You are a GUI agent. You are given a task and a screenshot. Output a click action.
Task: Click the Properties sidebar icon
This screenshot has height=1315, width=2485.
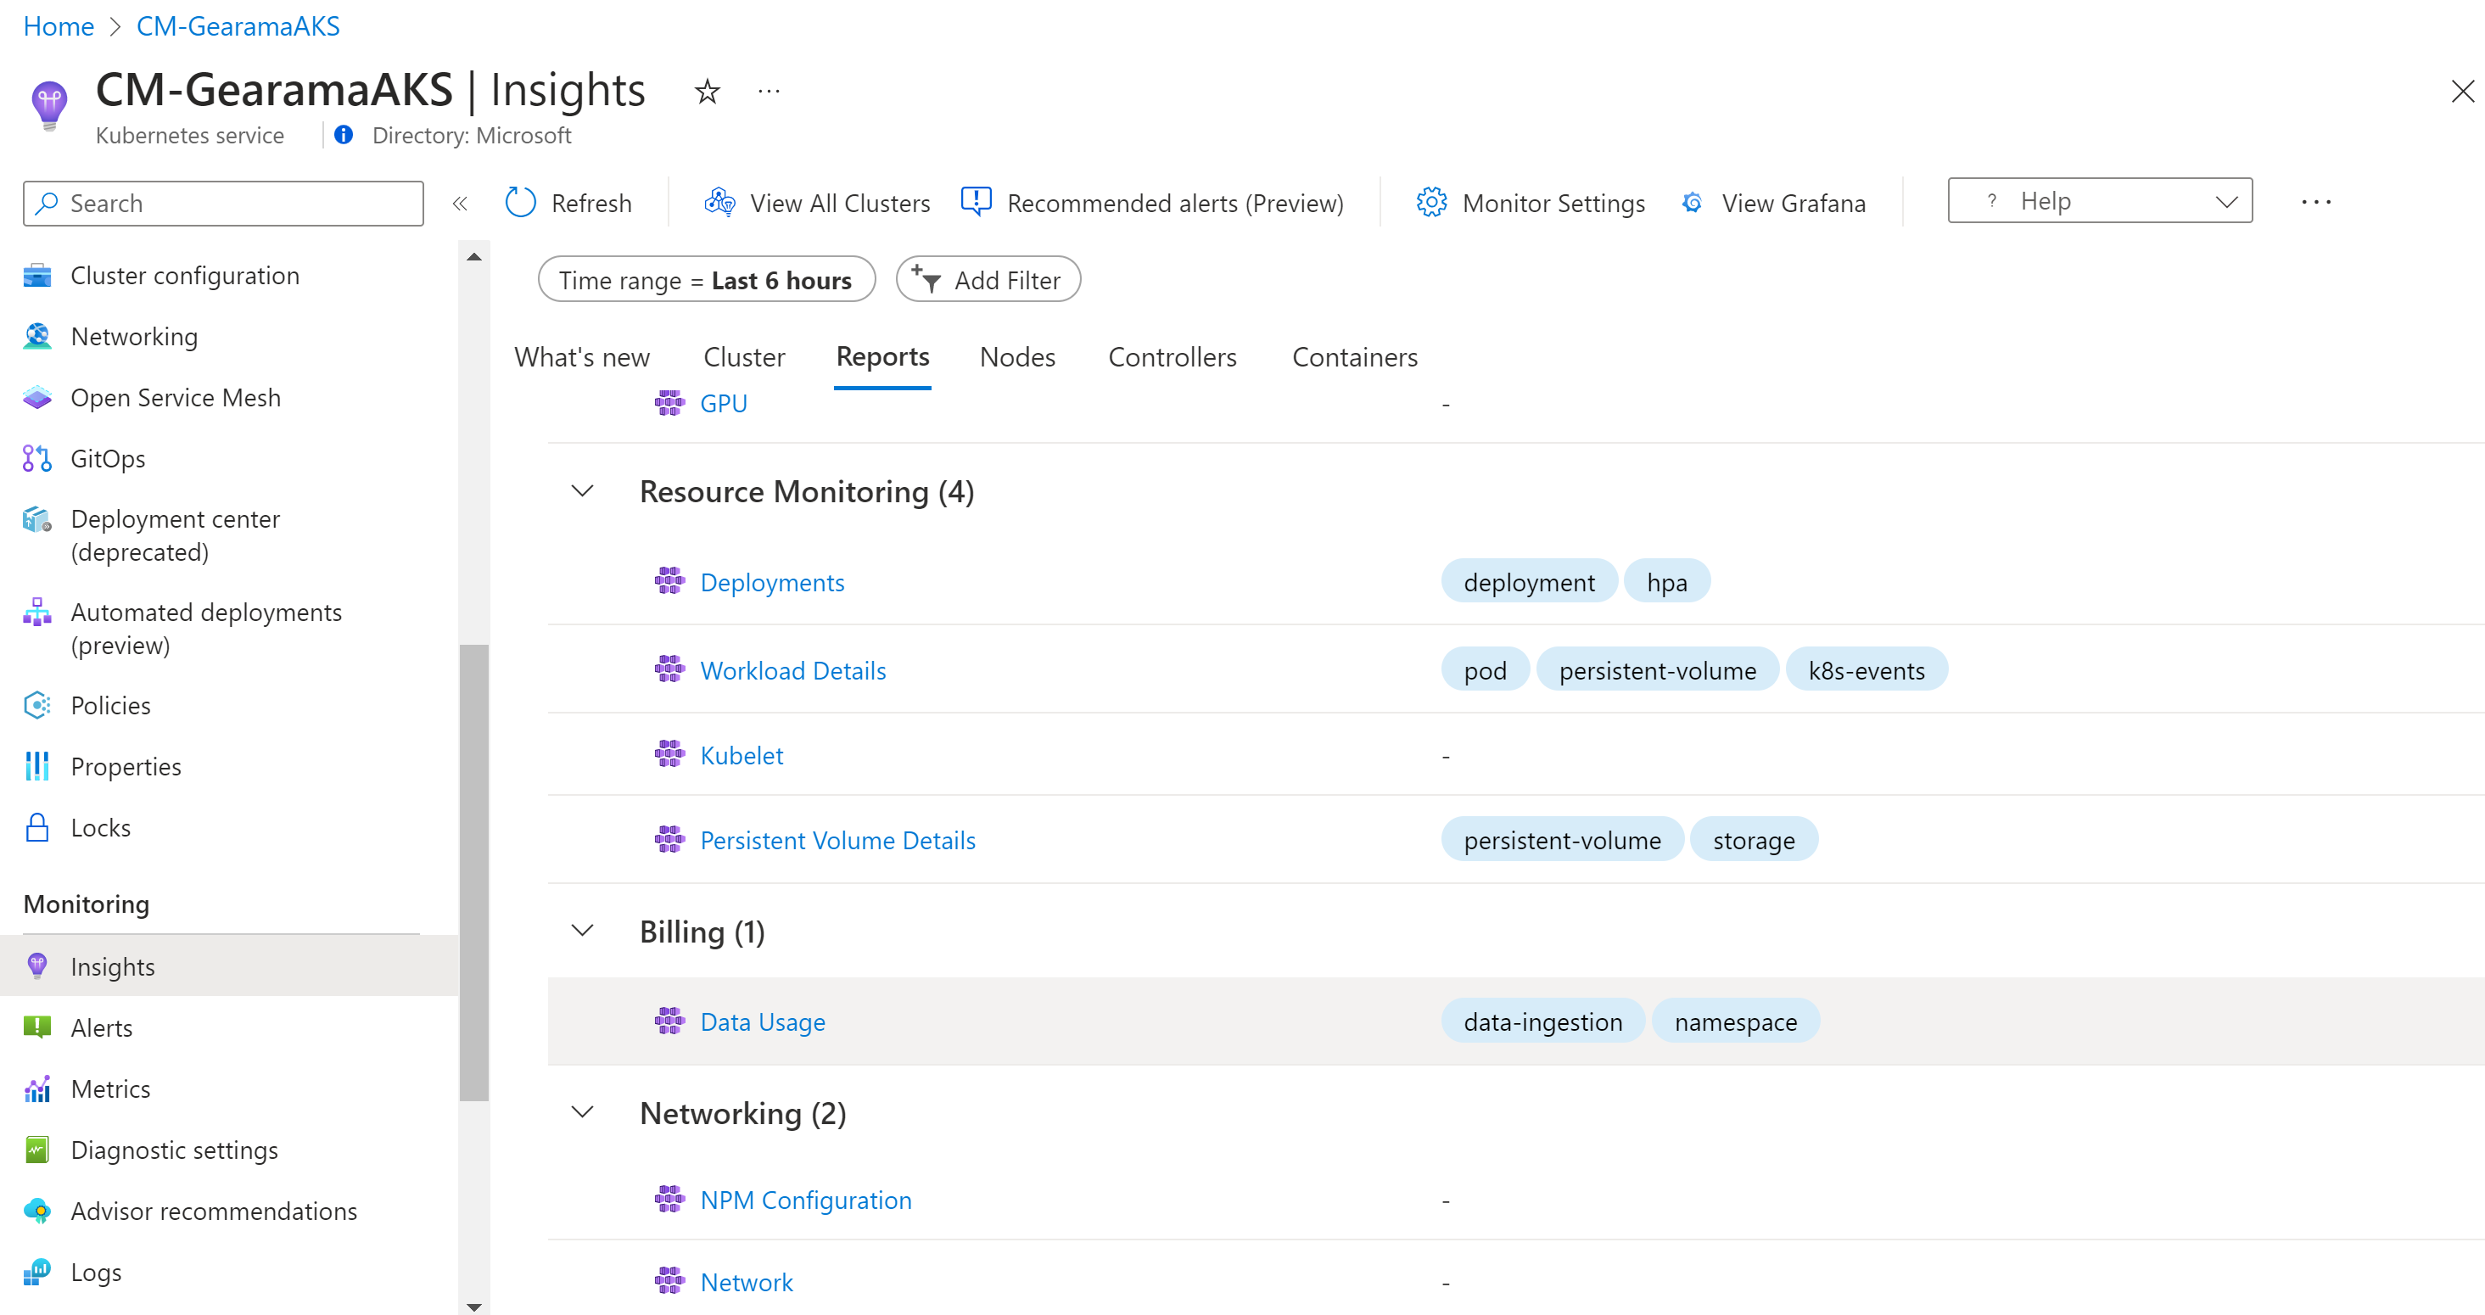click(x=36, y=767)
